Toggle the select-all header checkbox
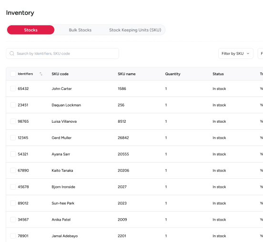Screen dimensions: 263x242 point(13,74)
